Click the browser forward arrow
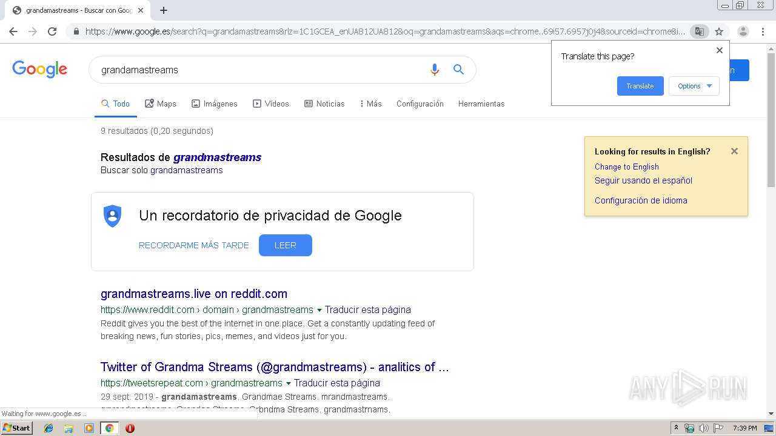 tap(33, 31)
